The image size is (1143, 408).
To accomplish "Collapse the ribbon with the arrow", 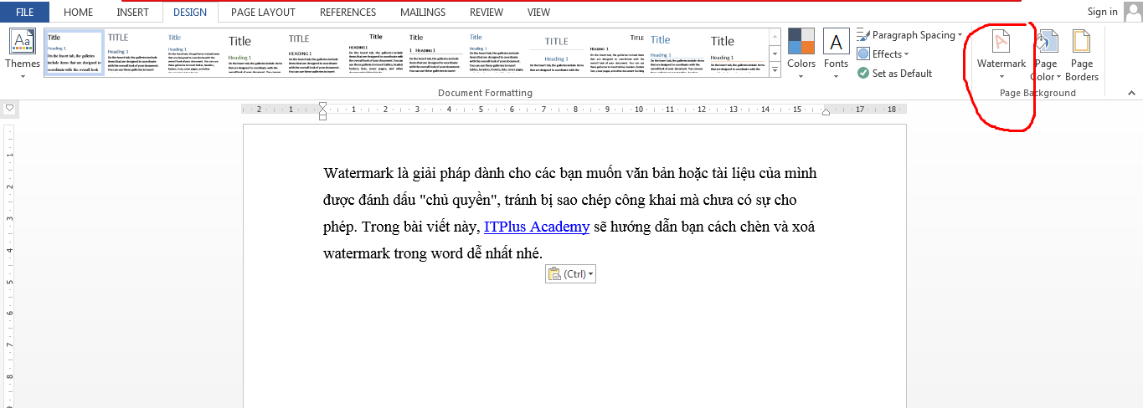I will [x=1133, y=92].
